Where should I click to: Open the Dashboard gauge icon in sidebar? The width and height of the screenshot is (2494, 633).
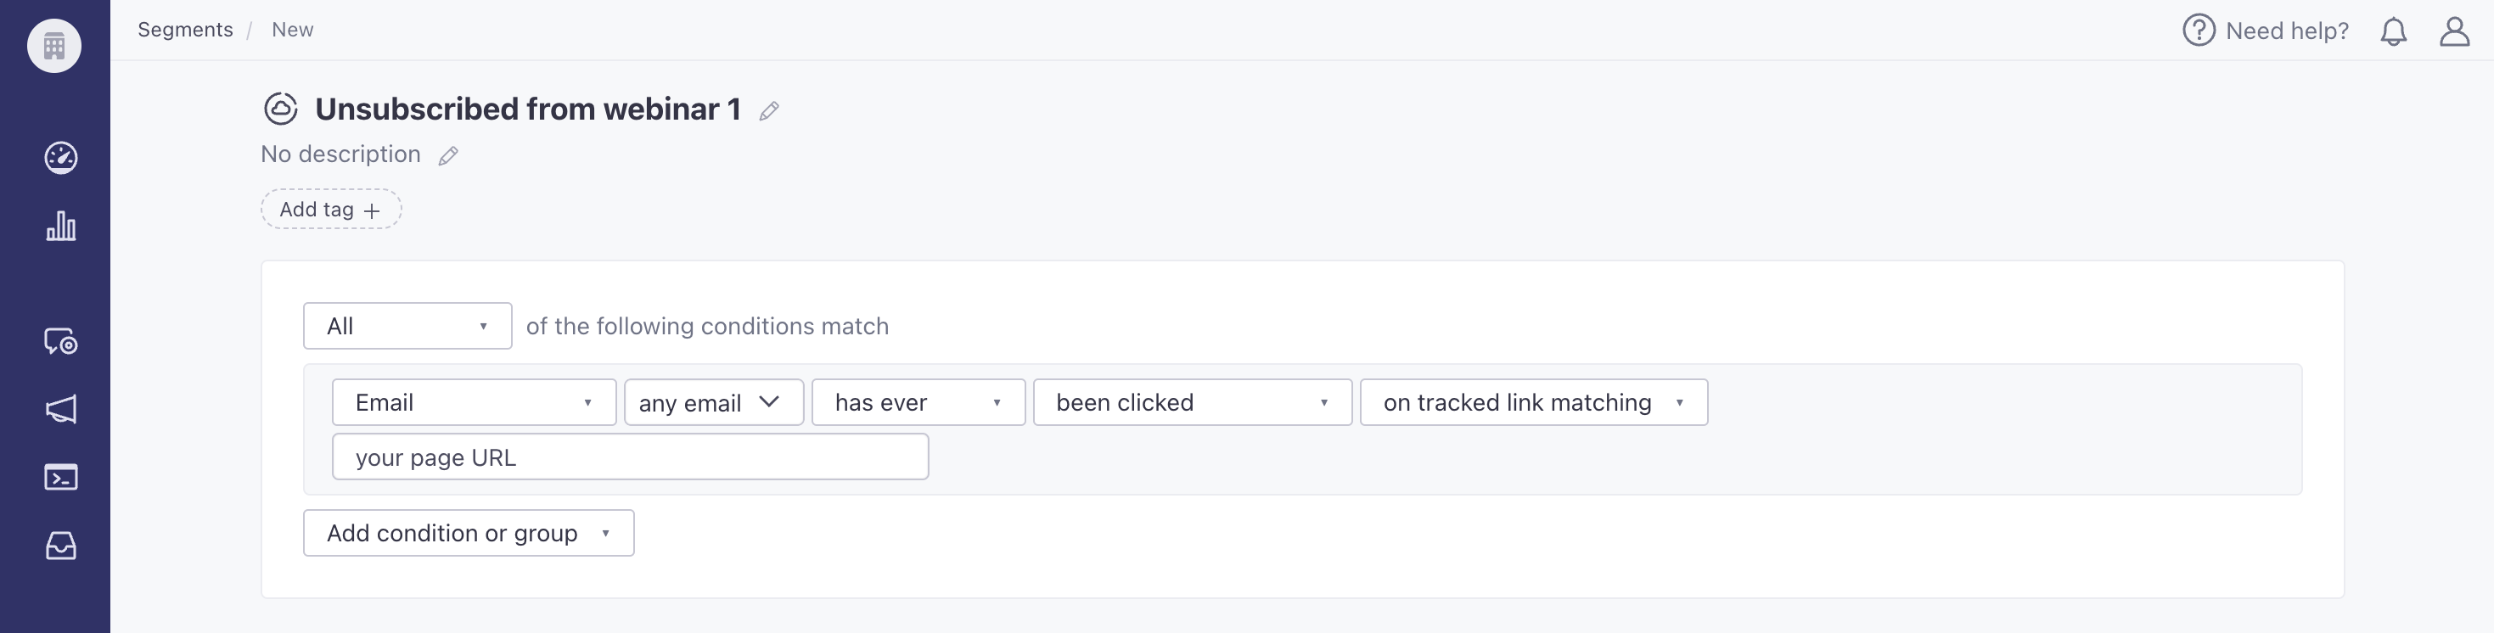tap(61, 158)
